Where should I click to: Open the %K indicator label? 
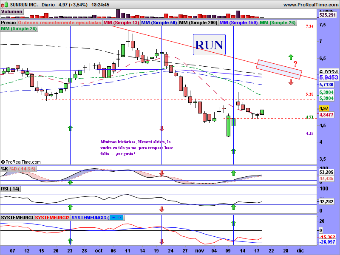[5, 169]
